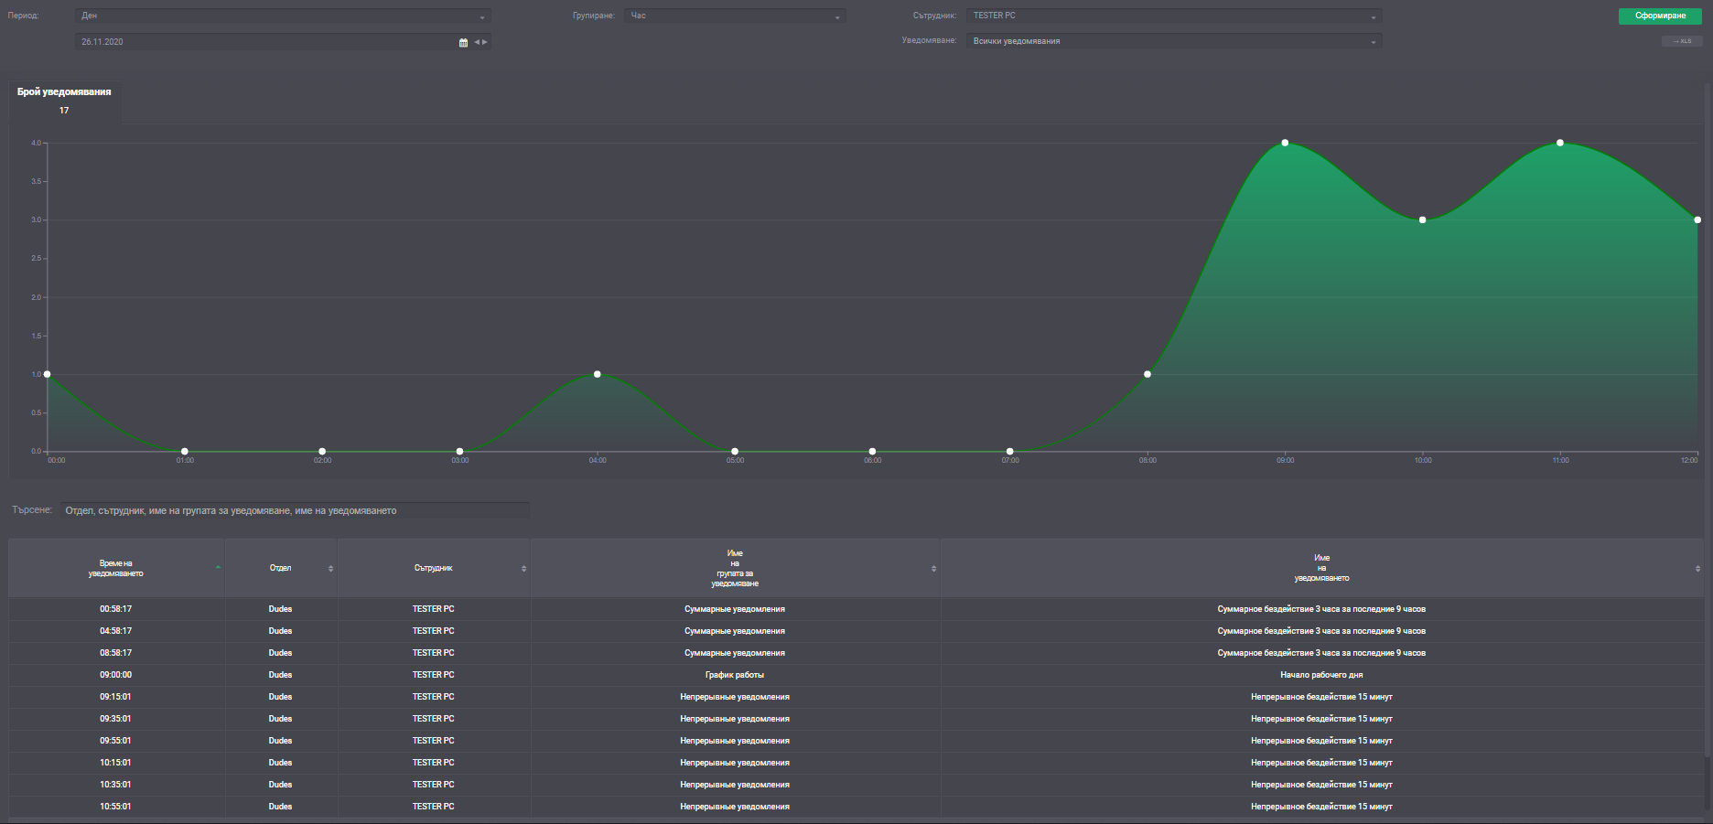The height and width of the screenshot is (824, 1713).
Task: Go to the previous day arrow
Action: point(477,42)
